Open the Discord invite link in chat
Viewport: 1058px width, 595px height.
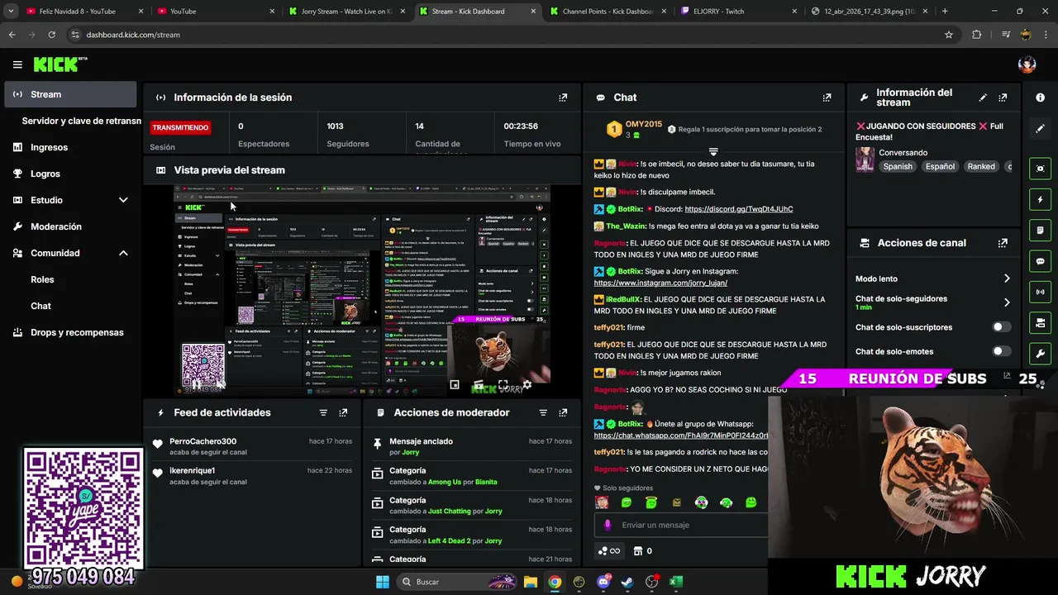tap(739, 209)
